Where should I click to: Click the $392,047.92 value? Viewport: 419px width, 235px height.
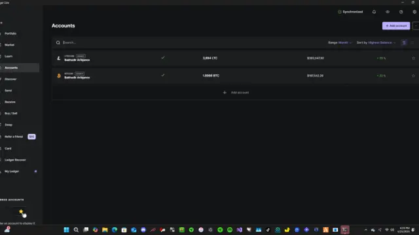316,58
